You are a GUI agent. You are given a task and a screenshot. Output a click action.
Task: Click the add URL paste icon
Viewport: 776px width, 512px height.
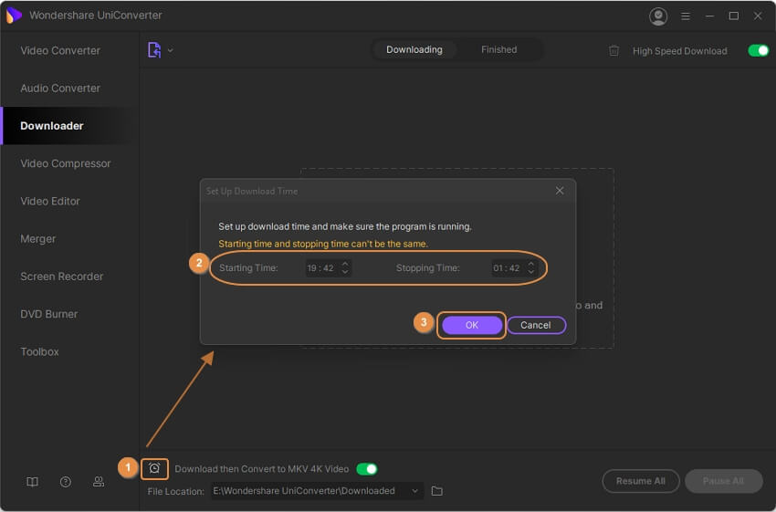[154, 50]
